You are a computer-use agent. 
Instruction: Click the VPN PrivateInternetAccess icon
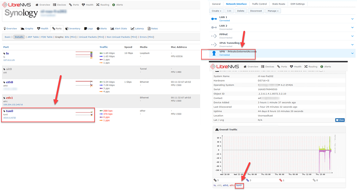214,53
